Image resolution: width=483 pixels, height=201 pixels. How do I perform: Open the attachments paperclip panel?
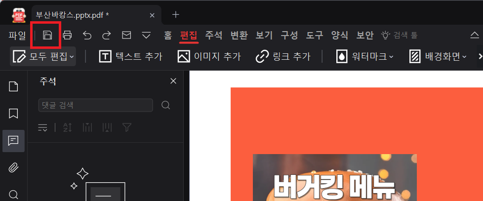13,168
